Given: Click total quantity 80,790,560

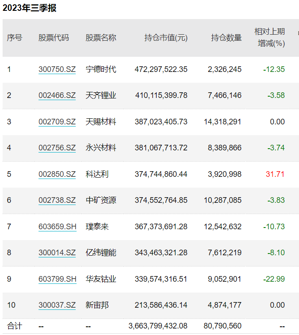Looking at the screenshot, I should [x=223, y=326].
